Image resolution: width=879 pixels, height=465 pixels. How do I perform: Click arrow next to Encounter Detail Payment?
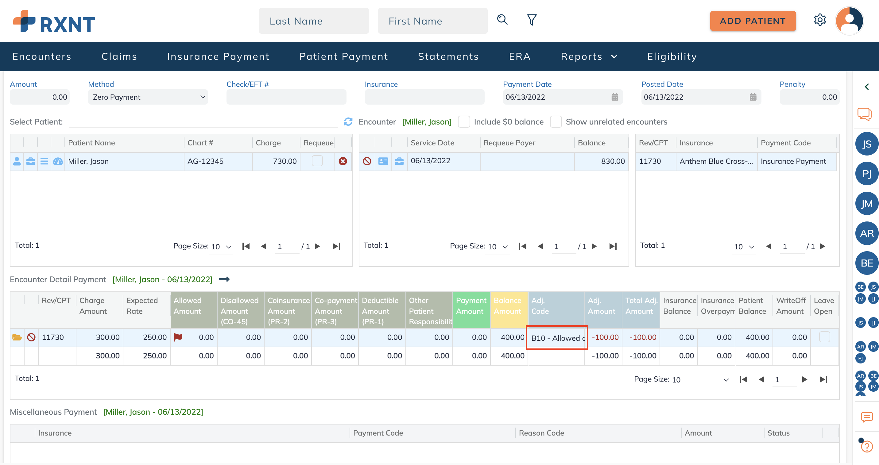pos(224,279)
